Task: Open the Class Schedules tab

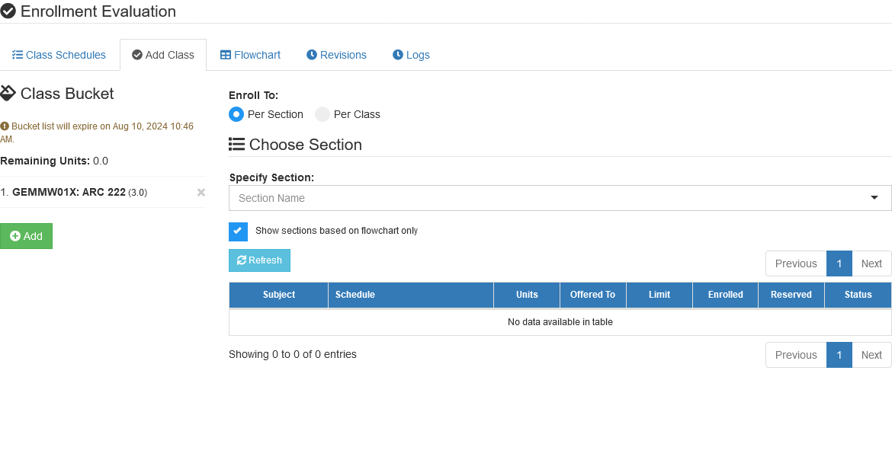Action: (x=59, y=55)
